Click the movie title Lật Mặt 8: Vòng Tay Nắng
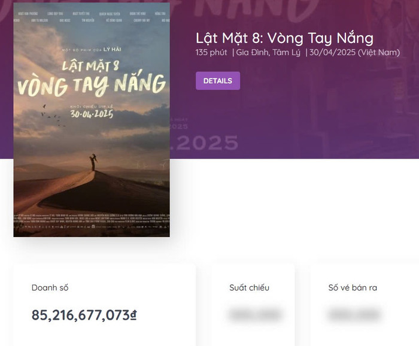This screenshot has height=346, width=419. tap(284, 38)
